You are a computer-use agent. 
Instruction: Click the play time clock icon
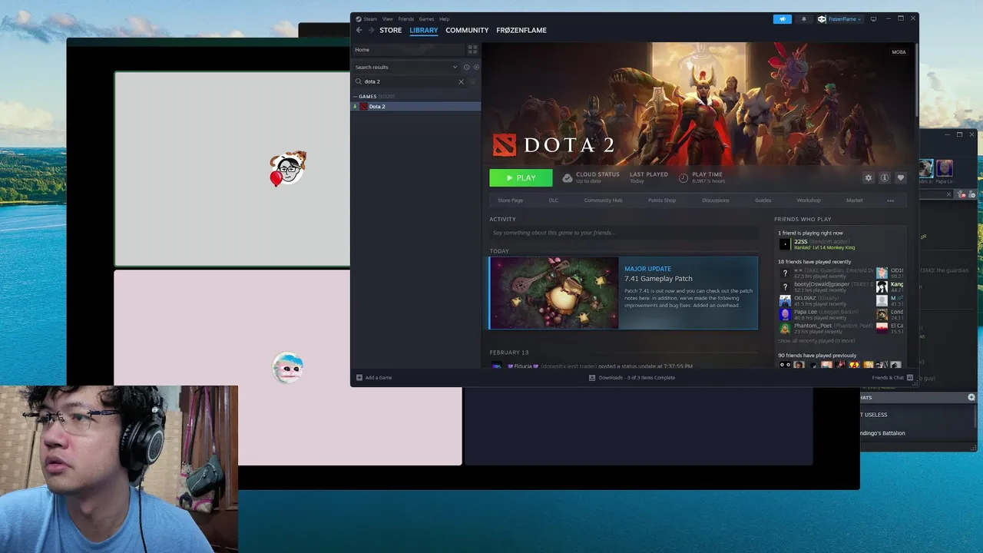(683, 177)
